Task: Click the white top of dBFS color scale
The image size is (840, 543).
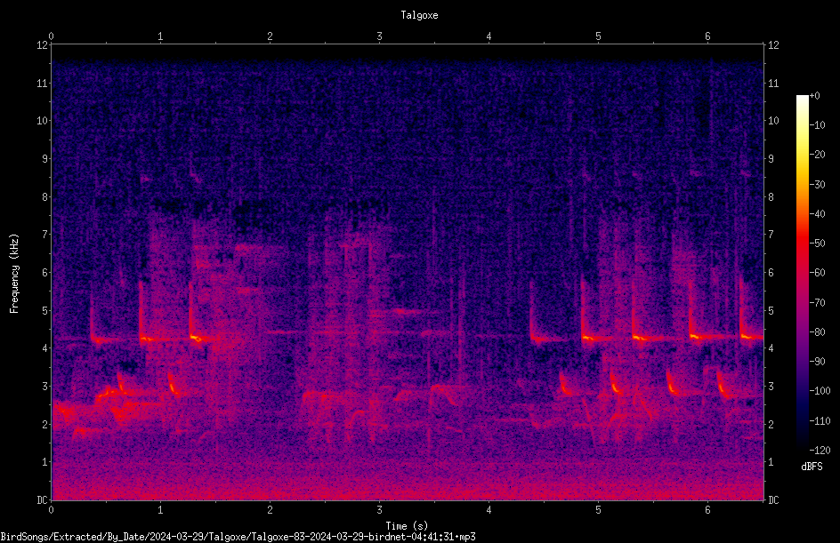Action: point(802,100)
